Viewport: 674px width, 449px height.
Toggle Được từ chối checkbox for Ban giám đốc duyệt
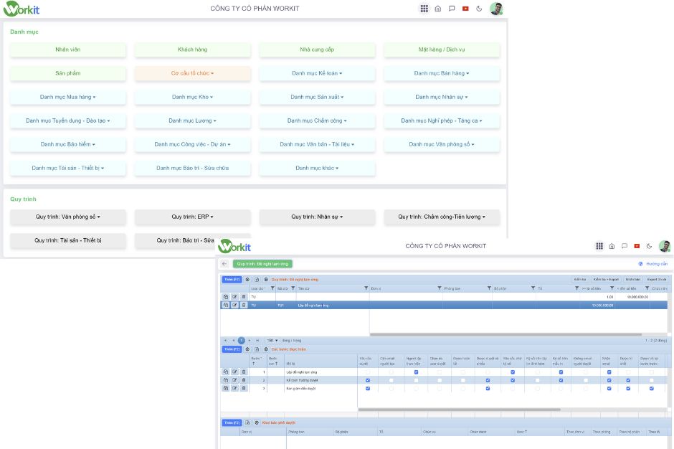627,388
